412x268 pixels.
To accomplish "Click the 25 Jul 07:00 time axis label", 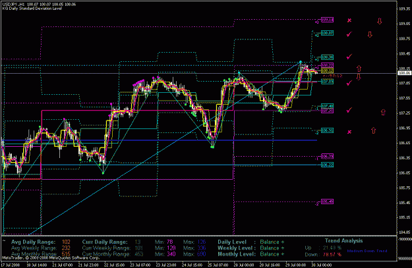I will 218,265.
